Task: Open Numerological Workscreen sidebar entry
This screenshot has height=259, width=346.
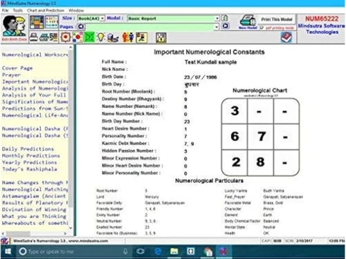Action: tap(35, 55)
